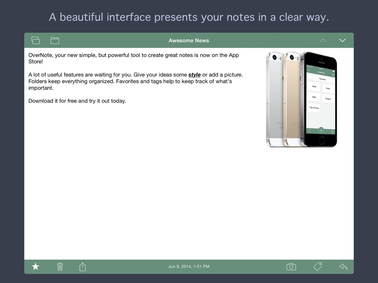Share the note via share icon

click(x=83, y=266)
